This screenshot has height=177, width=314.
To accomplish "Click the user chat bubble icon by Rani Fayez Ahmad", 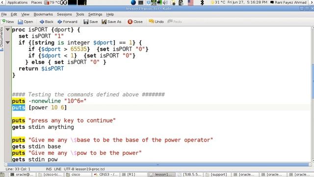I will (272, 2).
